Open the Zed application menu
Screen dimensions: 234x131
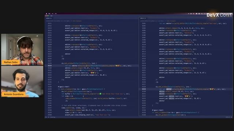(49, 13)
